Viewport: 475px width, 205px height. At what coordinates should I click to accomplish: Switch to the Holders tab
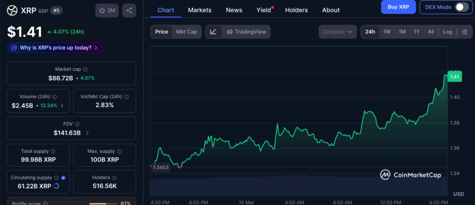tap(296, 10)
